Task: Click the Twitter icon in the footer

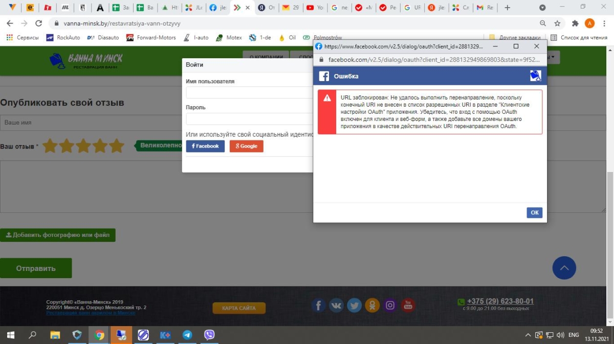Action: tap(354, 305)
